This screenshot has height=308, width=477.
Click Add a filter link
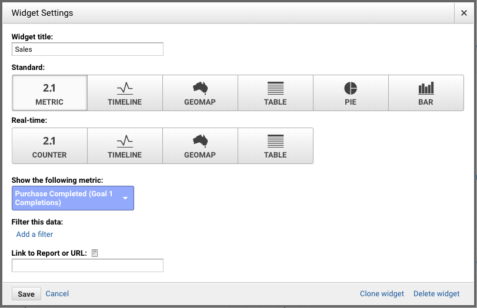point(35,234)
